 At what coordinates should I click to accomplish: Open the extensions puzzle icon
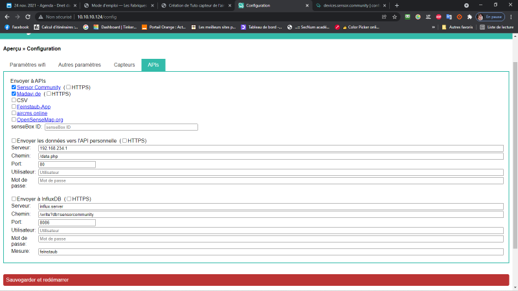click(x=469, y=17)
